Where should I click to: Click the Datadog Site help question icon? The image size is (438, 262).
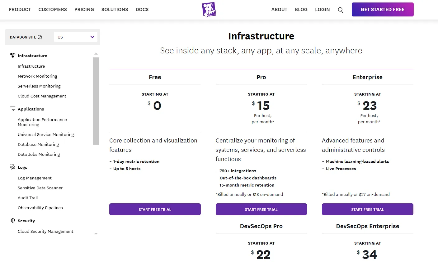[40, 37]
